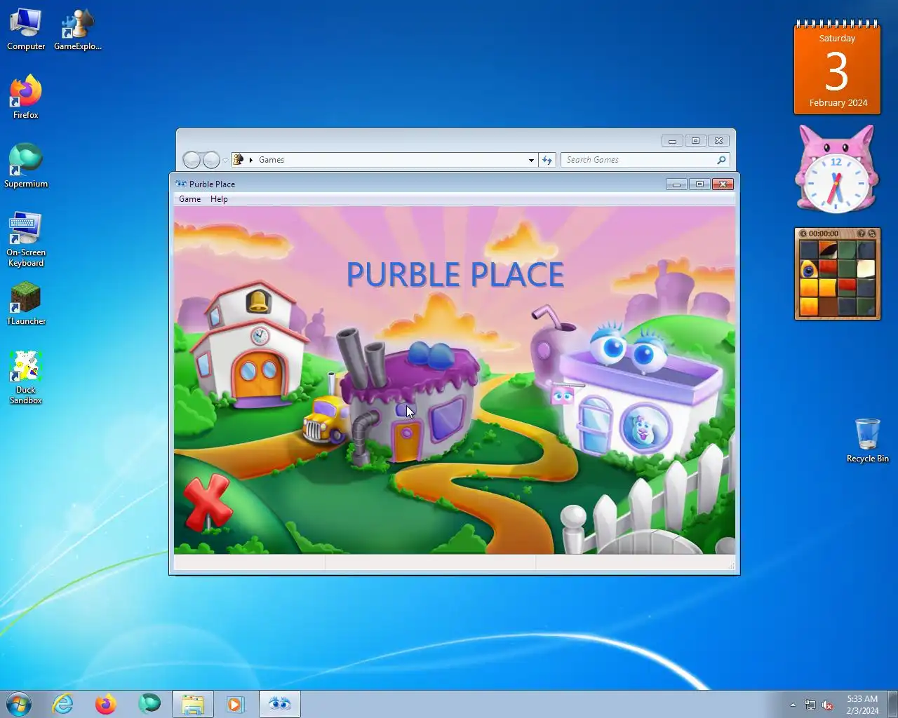
Task: Refresh the Games explorer window
Action: click(547, 160)
